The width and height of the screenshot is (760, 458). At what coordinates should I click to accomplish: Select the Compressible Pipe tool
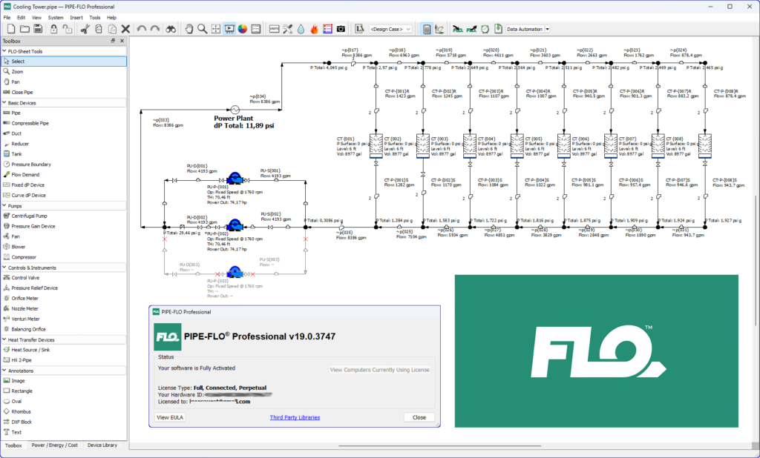pos(41,123)
